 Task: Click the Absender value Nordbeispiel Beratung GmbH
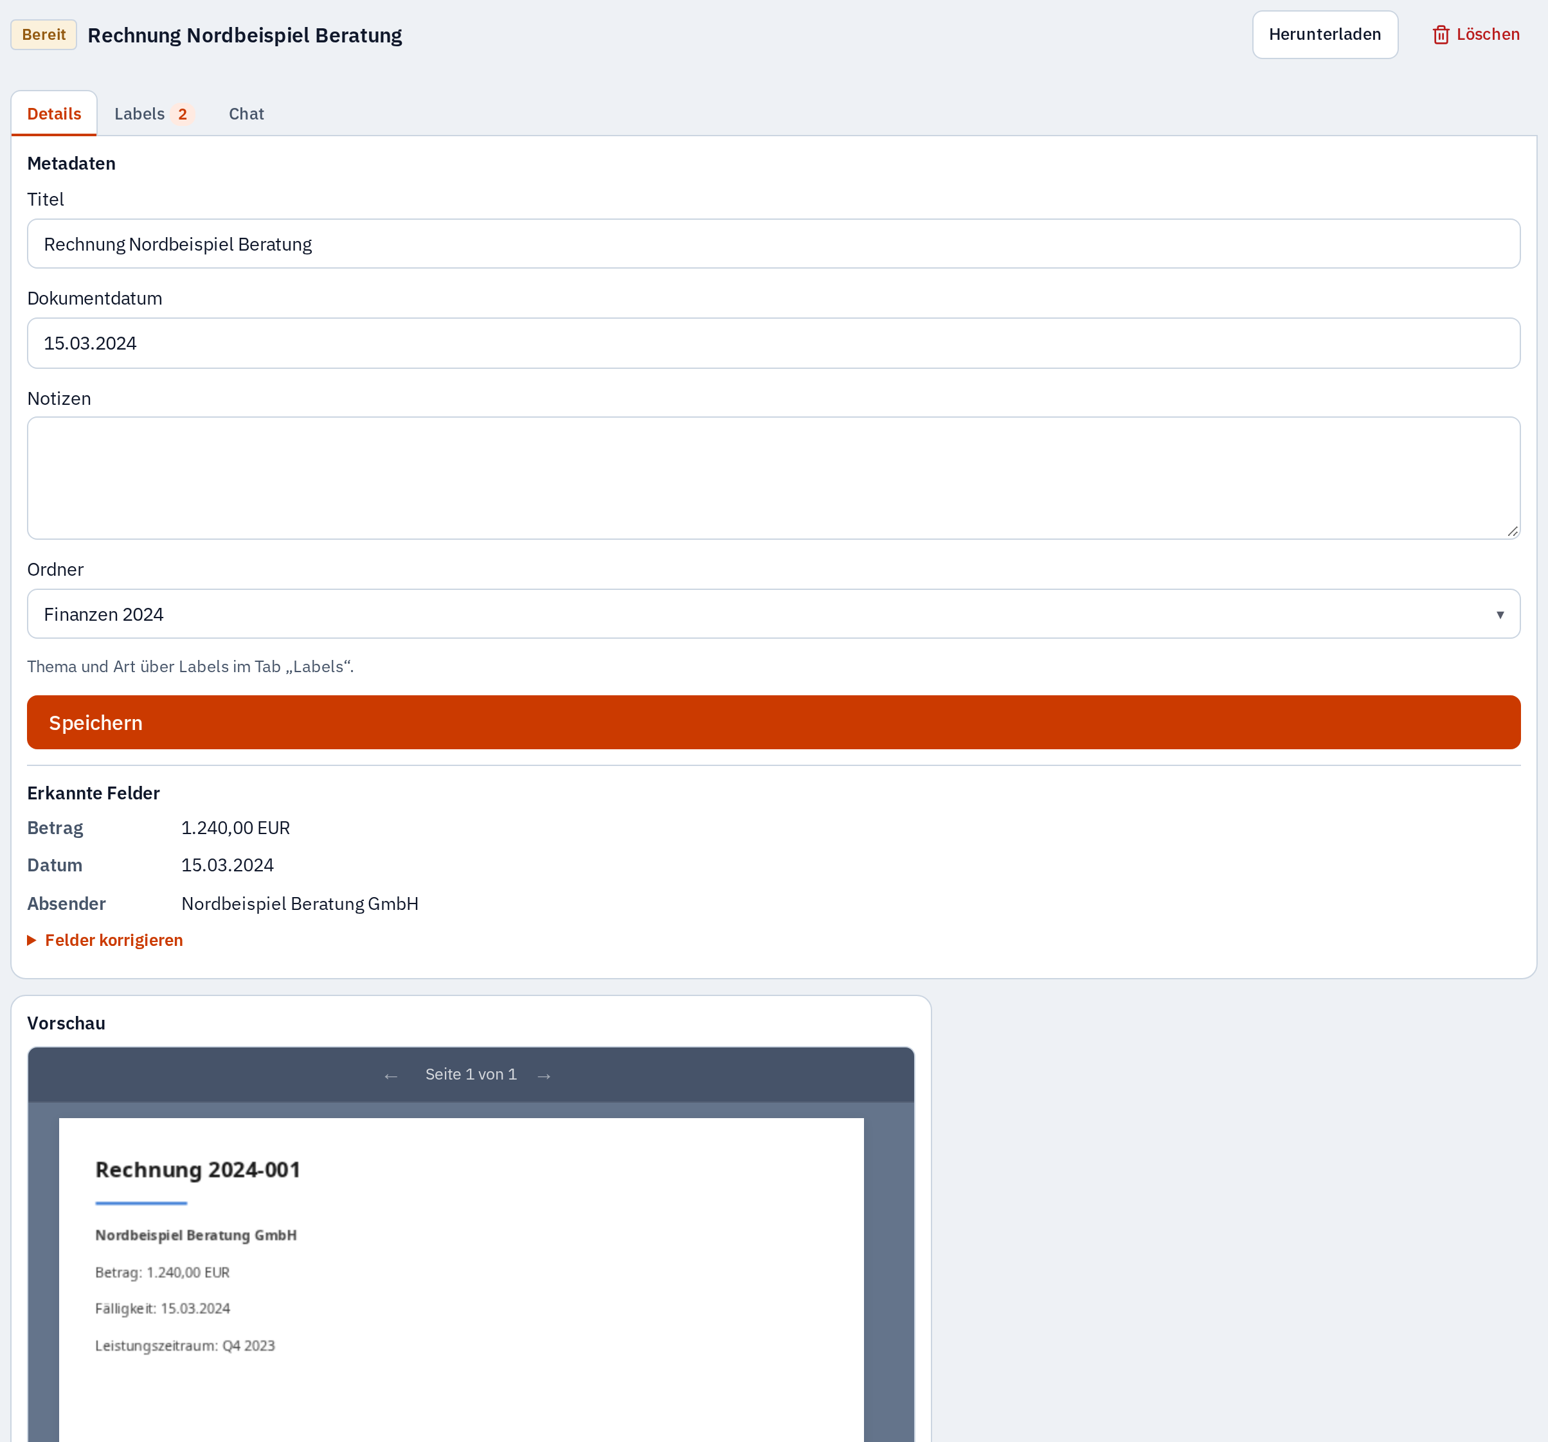pos(300,903)
